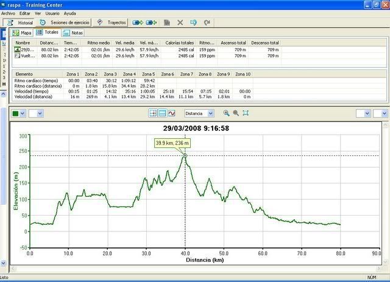Toggle the crosshair cursor graph button
390x282 pixels.
point(153,113)
